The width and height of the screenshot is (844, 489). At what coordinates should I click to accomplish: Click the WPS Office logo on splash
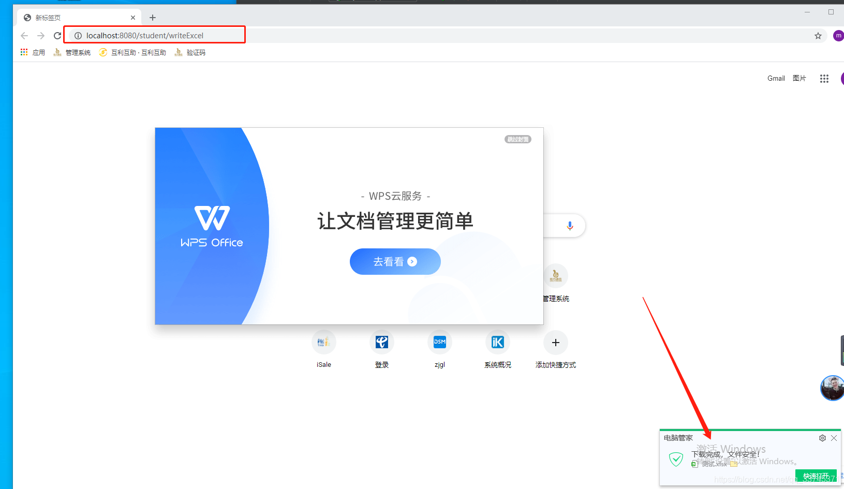point(212,226)
